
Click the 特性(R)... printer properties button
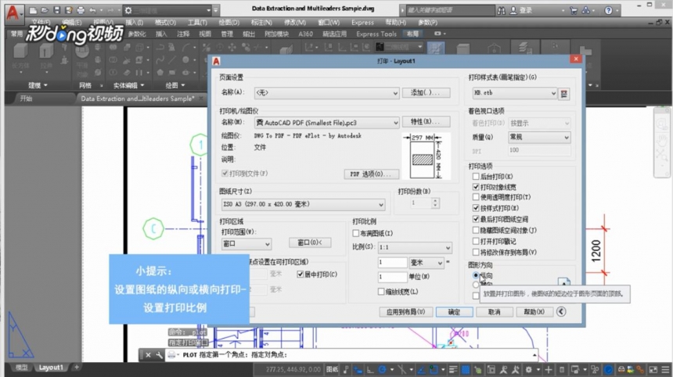click(x=426, y=122)
